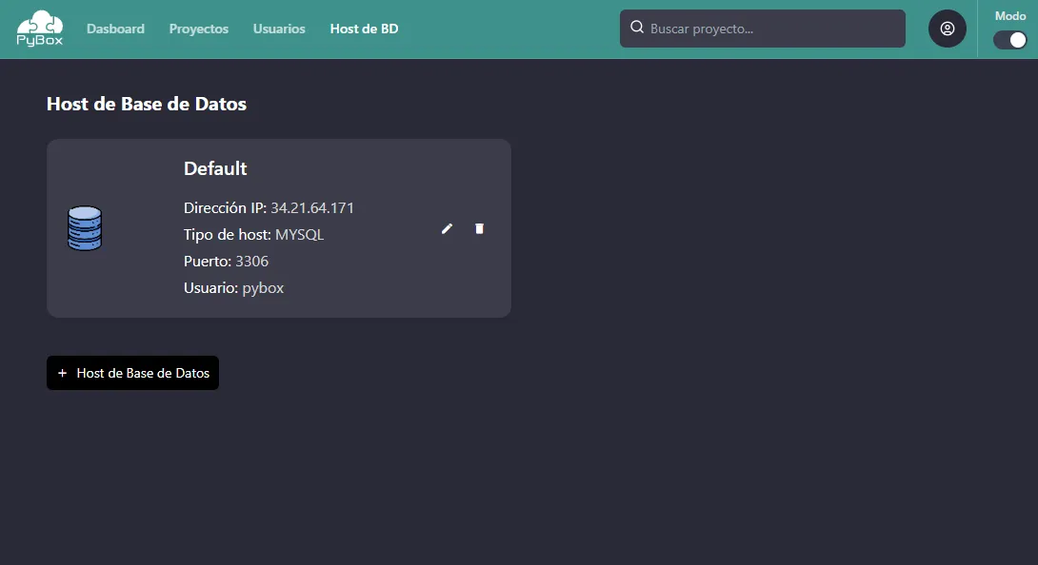Click the Puerto 3306 value
1038x565 pixels.
tap(251, 262)
